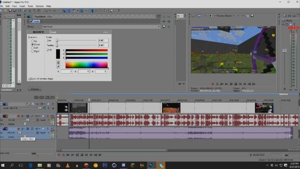This screenshot has height=169, width=300.
Task: Toggle the Push transition checkbox
Action: coord(31,21)
